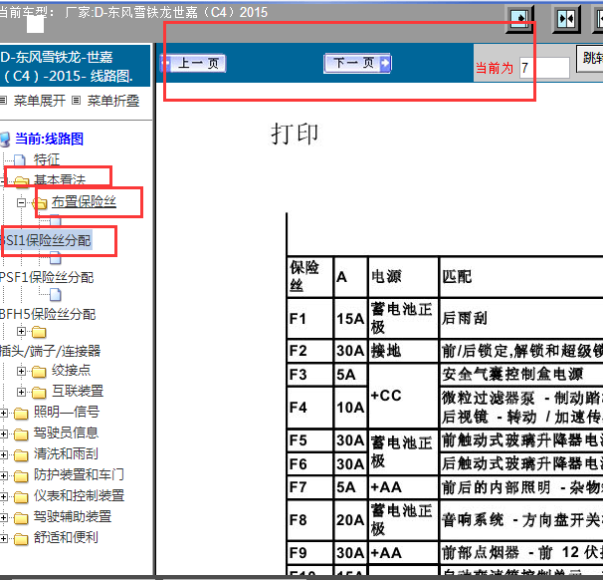603x580 pixels.
Task: Click the 15A rating cell in F1 row
Action: pos(350,318)
